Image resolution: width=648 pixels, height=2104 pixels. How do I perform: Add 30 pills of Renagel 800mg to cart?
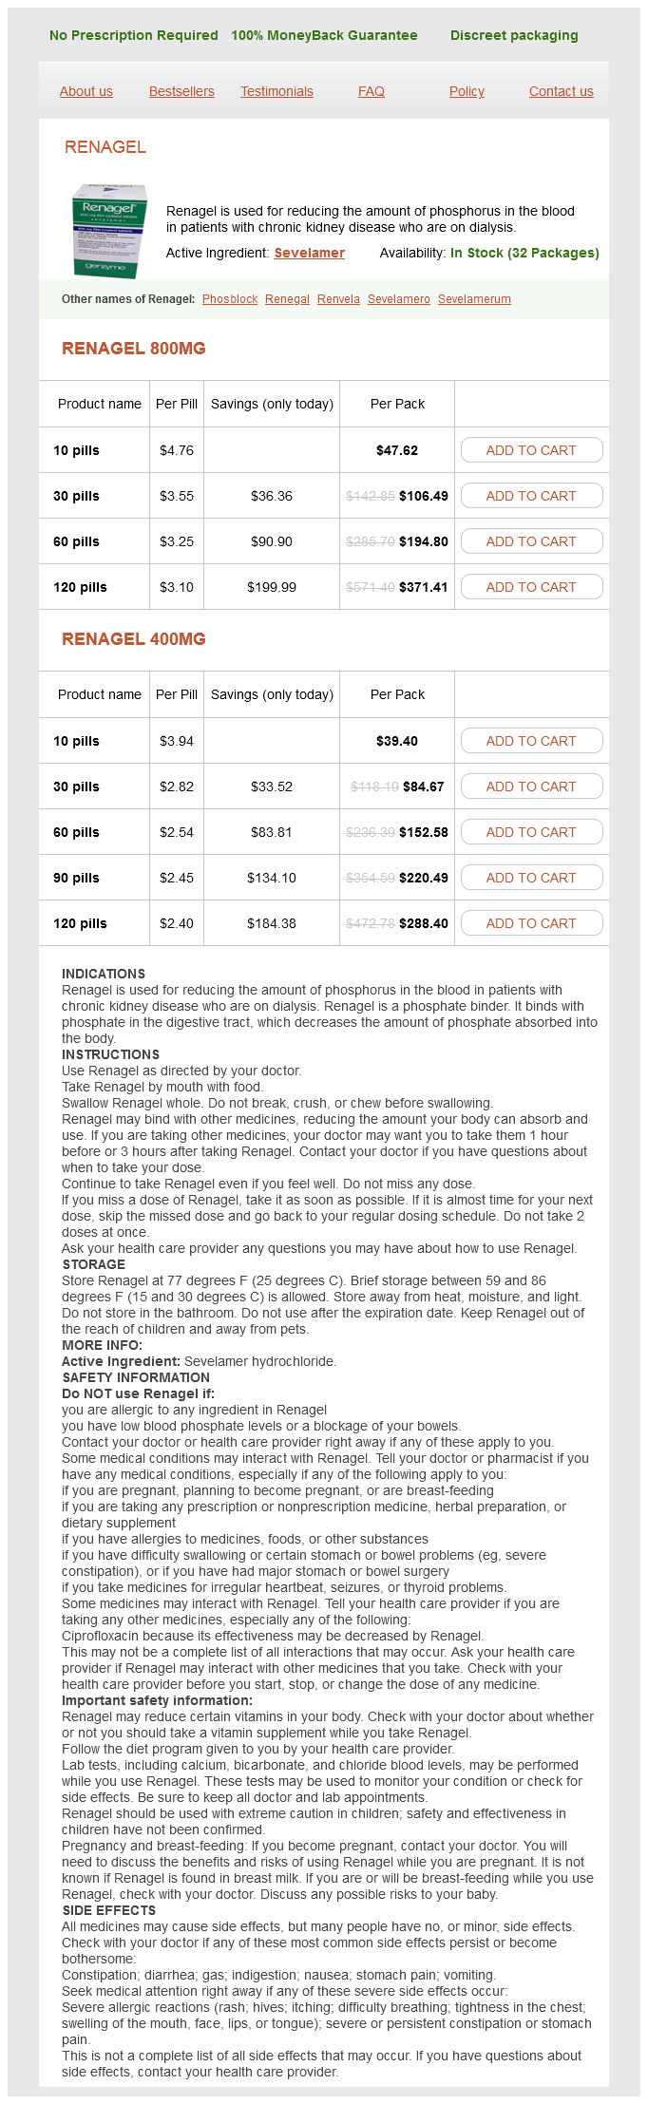point(531,496)
